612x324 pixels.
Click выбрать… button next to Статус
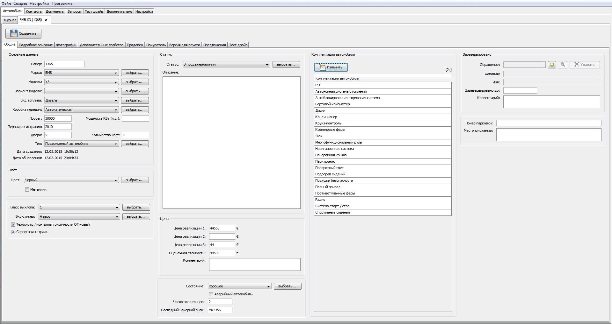[x=286, y=65]
